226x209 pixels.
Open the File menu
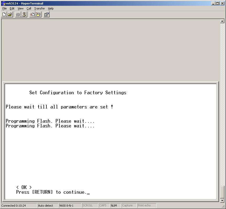[x=4, y=8]
